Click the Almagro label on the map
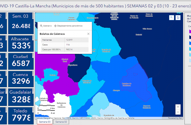 coord(116,90)
